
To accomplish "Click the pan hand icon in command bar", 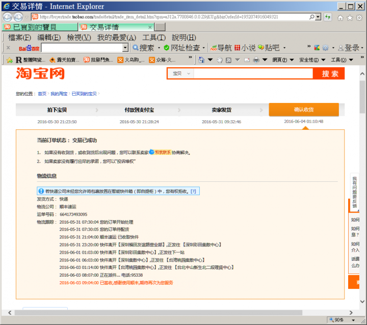I will 219,60.
